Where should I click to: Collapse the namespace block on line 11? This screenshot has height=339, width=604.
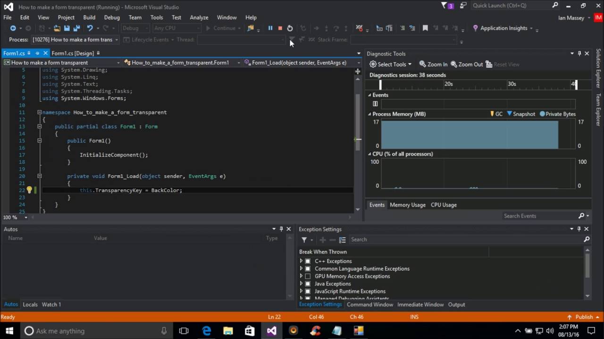point(39,113)
